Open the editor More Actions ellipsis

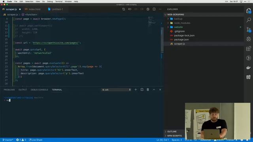pyautogui.click(x=160, y=9)
